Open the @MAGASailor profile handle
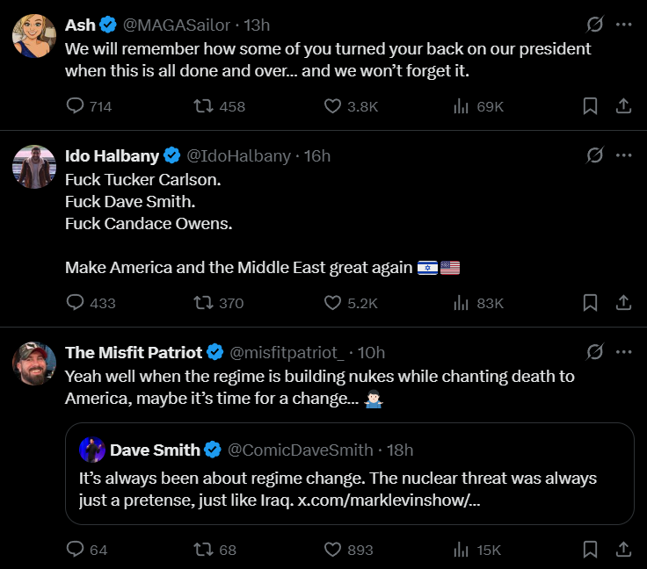Viewport: 647px width, 569px height. (176, 25)
